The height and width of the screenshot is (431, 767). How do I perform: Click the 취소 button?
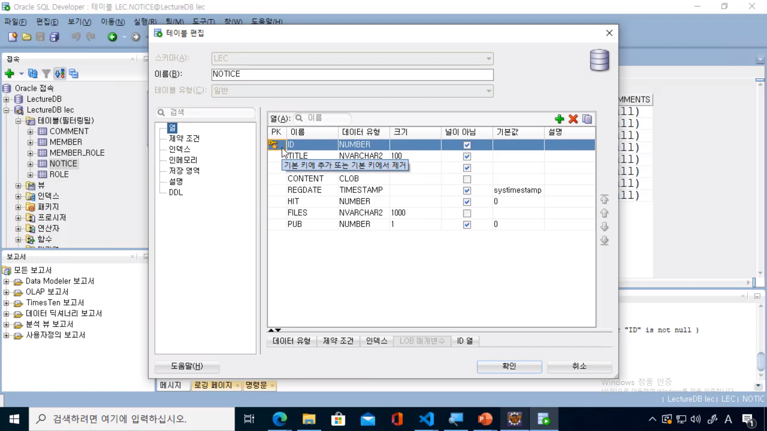[x=579, y=366]
